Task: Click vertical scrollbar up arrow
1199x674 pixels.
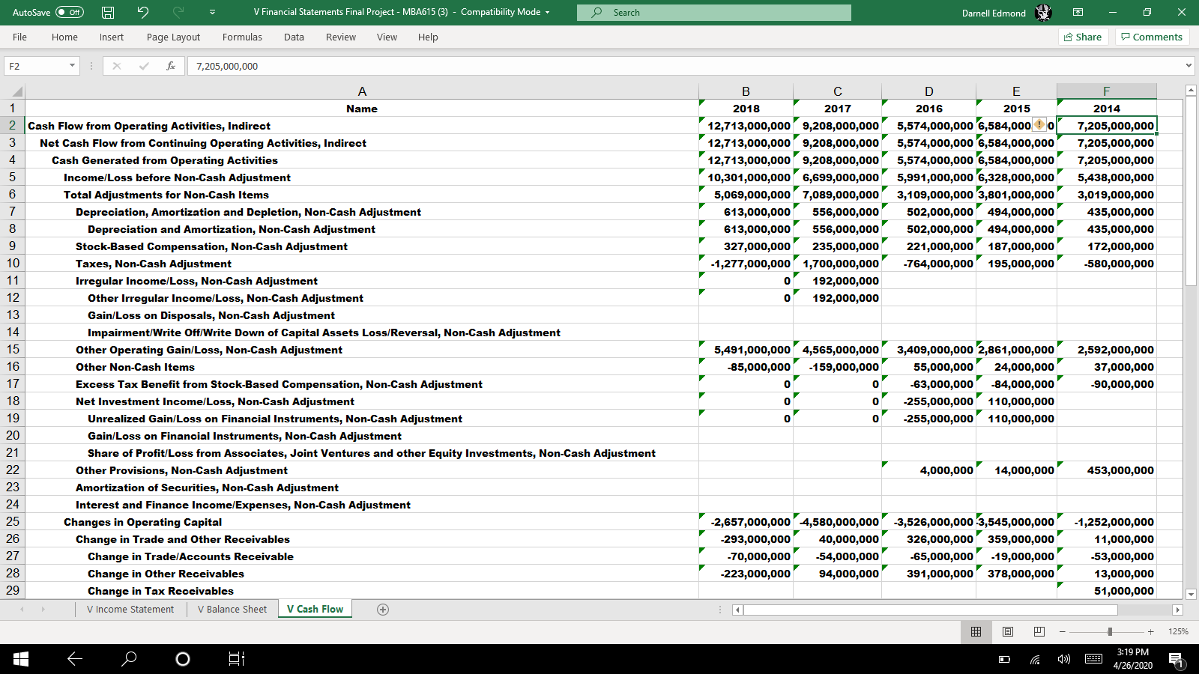Action: pos(1191,91)
